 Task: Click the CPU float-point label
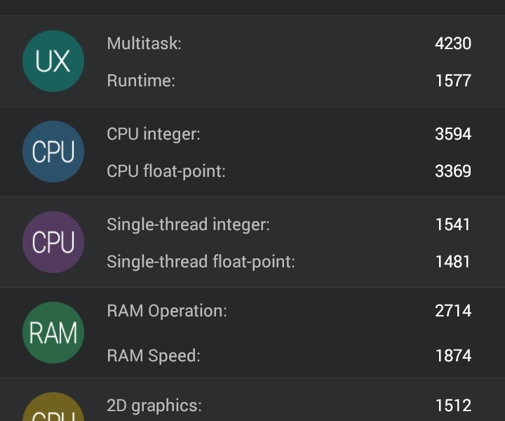pos(166,171)
